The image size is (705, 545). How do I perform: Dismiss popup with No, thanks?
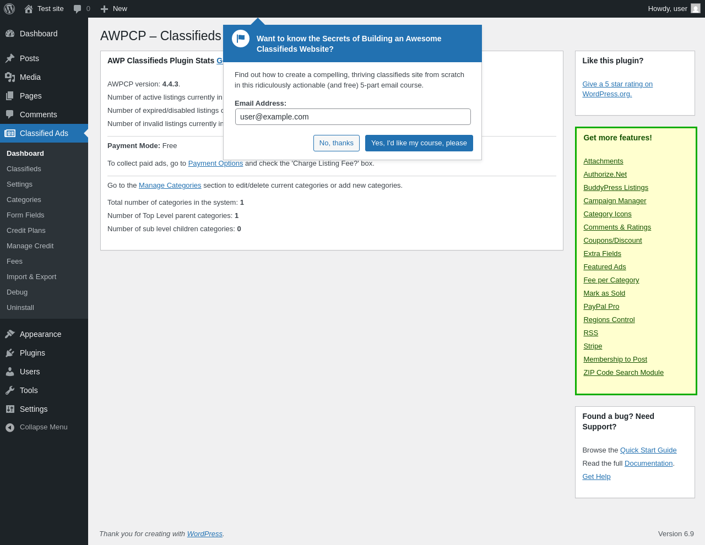[337, 143]
